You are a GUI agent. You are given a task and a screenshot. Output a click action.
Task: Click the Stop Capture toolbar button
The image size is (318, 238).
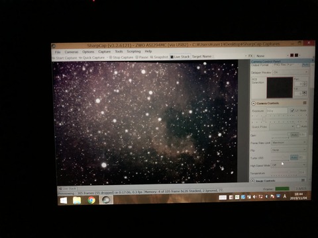coord(121,58)
